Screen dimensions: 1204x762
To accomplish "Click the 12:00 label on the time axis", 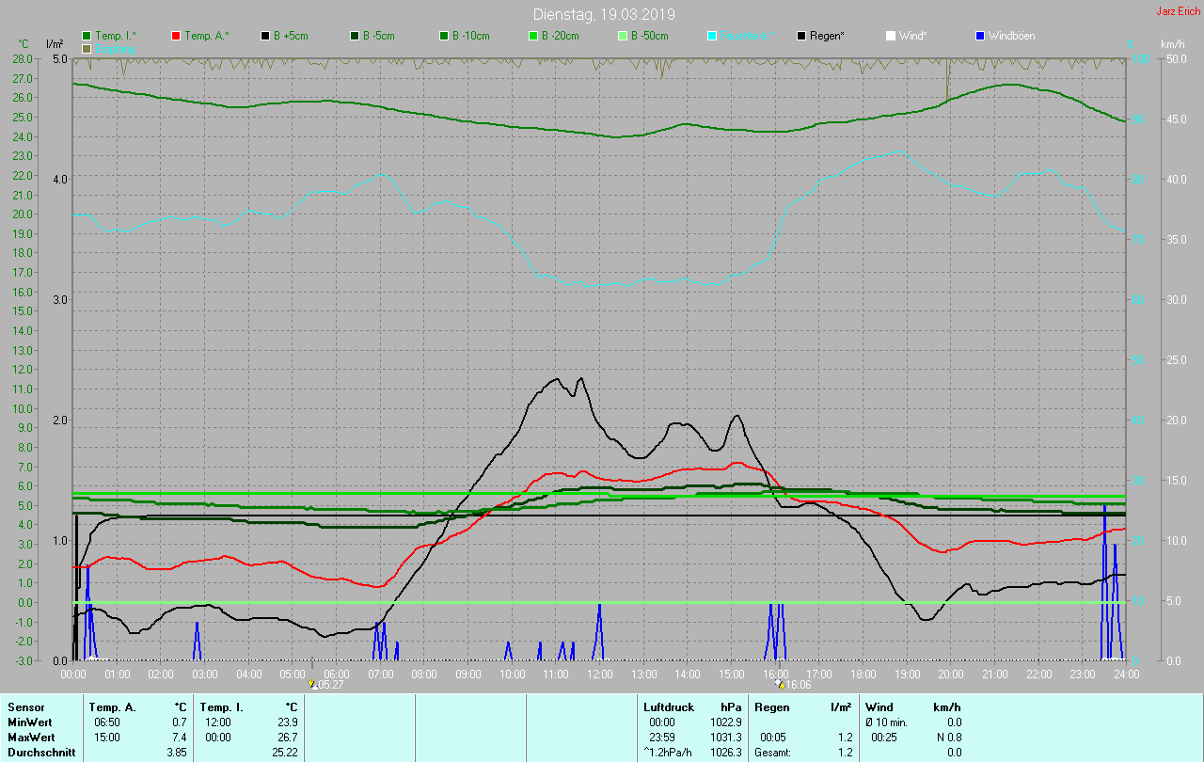I will pos(599,675).
